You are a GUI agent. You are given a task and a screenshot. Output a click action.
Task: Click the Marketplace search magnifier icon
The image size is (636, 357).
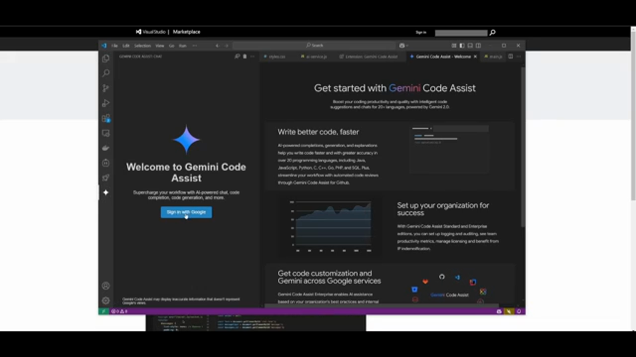pyautogui.click(x=492, y=33)
